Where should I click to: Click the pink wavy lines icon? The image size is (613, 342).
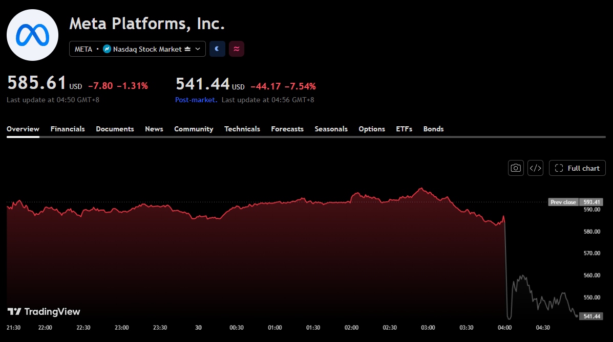[x=237, y=49]
